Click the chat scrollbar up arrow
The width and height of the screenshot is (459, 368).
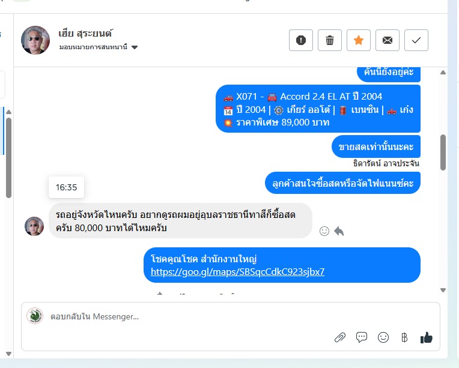443,72
